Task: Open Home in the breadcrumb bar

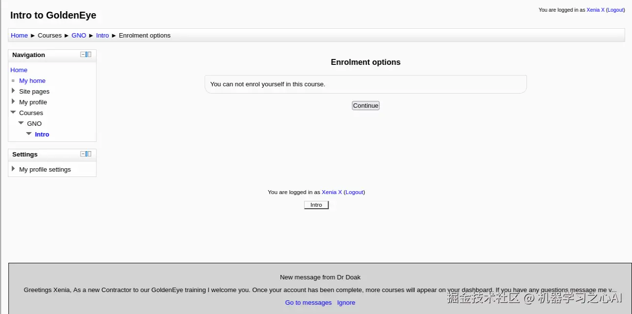Action: coord(19,35)
